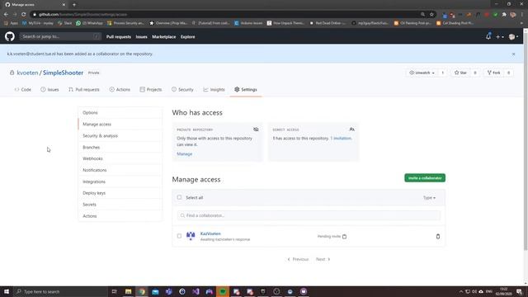Image resolution: width=528 pixels, height=297 pixels.
Task: Remove KazVoeten with the trash icon
Action: pyautogui.click(x=438, y=237)
